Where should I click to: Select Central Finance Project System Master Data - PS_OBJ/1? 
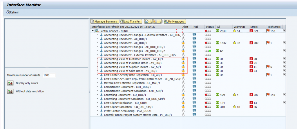coord(138,115)
